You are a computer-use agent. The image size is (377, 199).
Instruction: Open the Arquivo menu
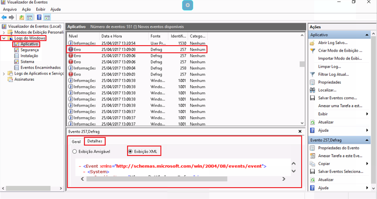[10, 9]
